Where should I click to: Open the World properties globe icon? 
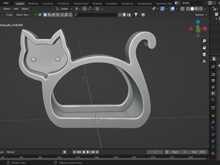click(213, 100)
